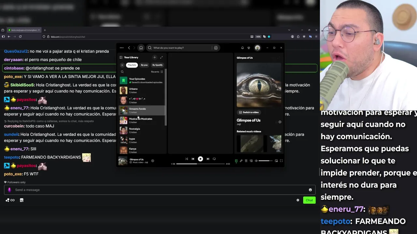Open Your Episodes in the library
The image size is (417, 234).
[x=142, y=80]
